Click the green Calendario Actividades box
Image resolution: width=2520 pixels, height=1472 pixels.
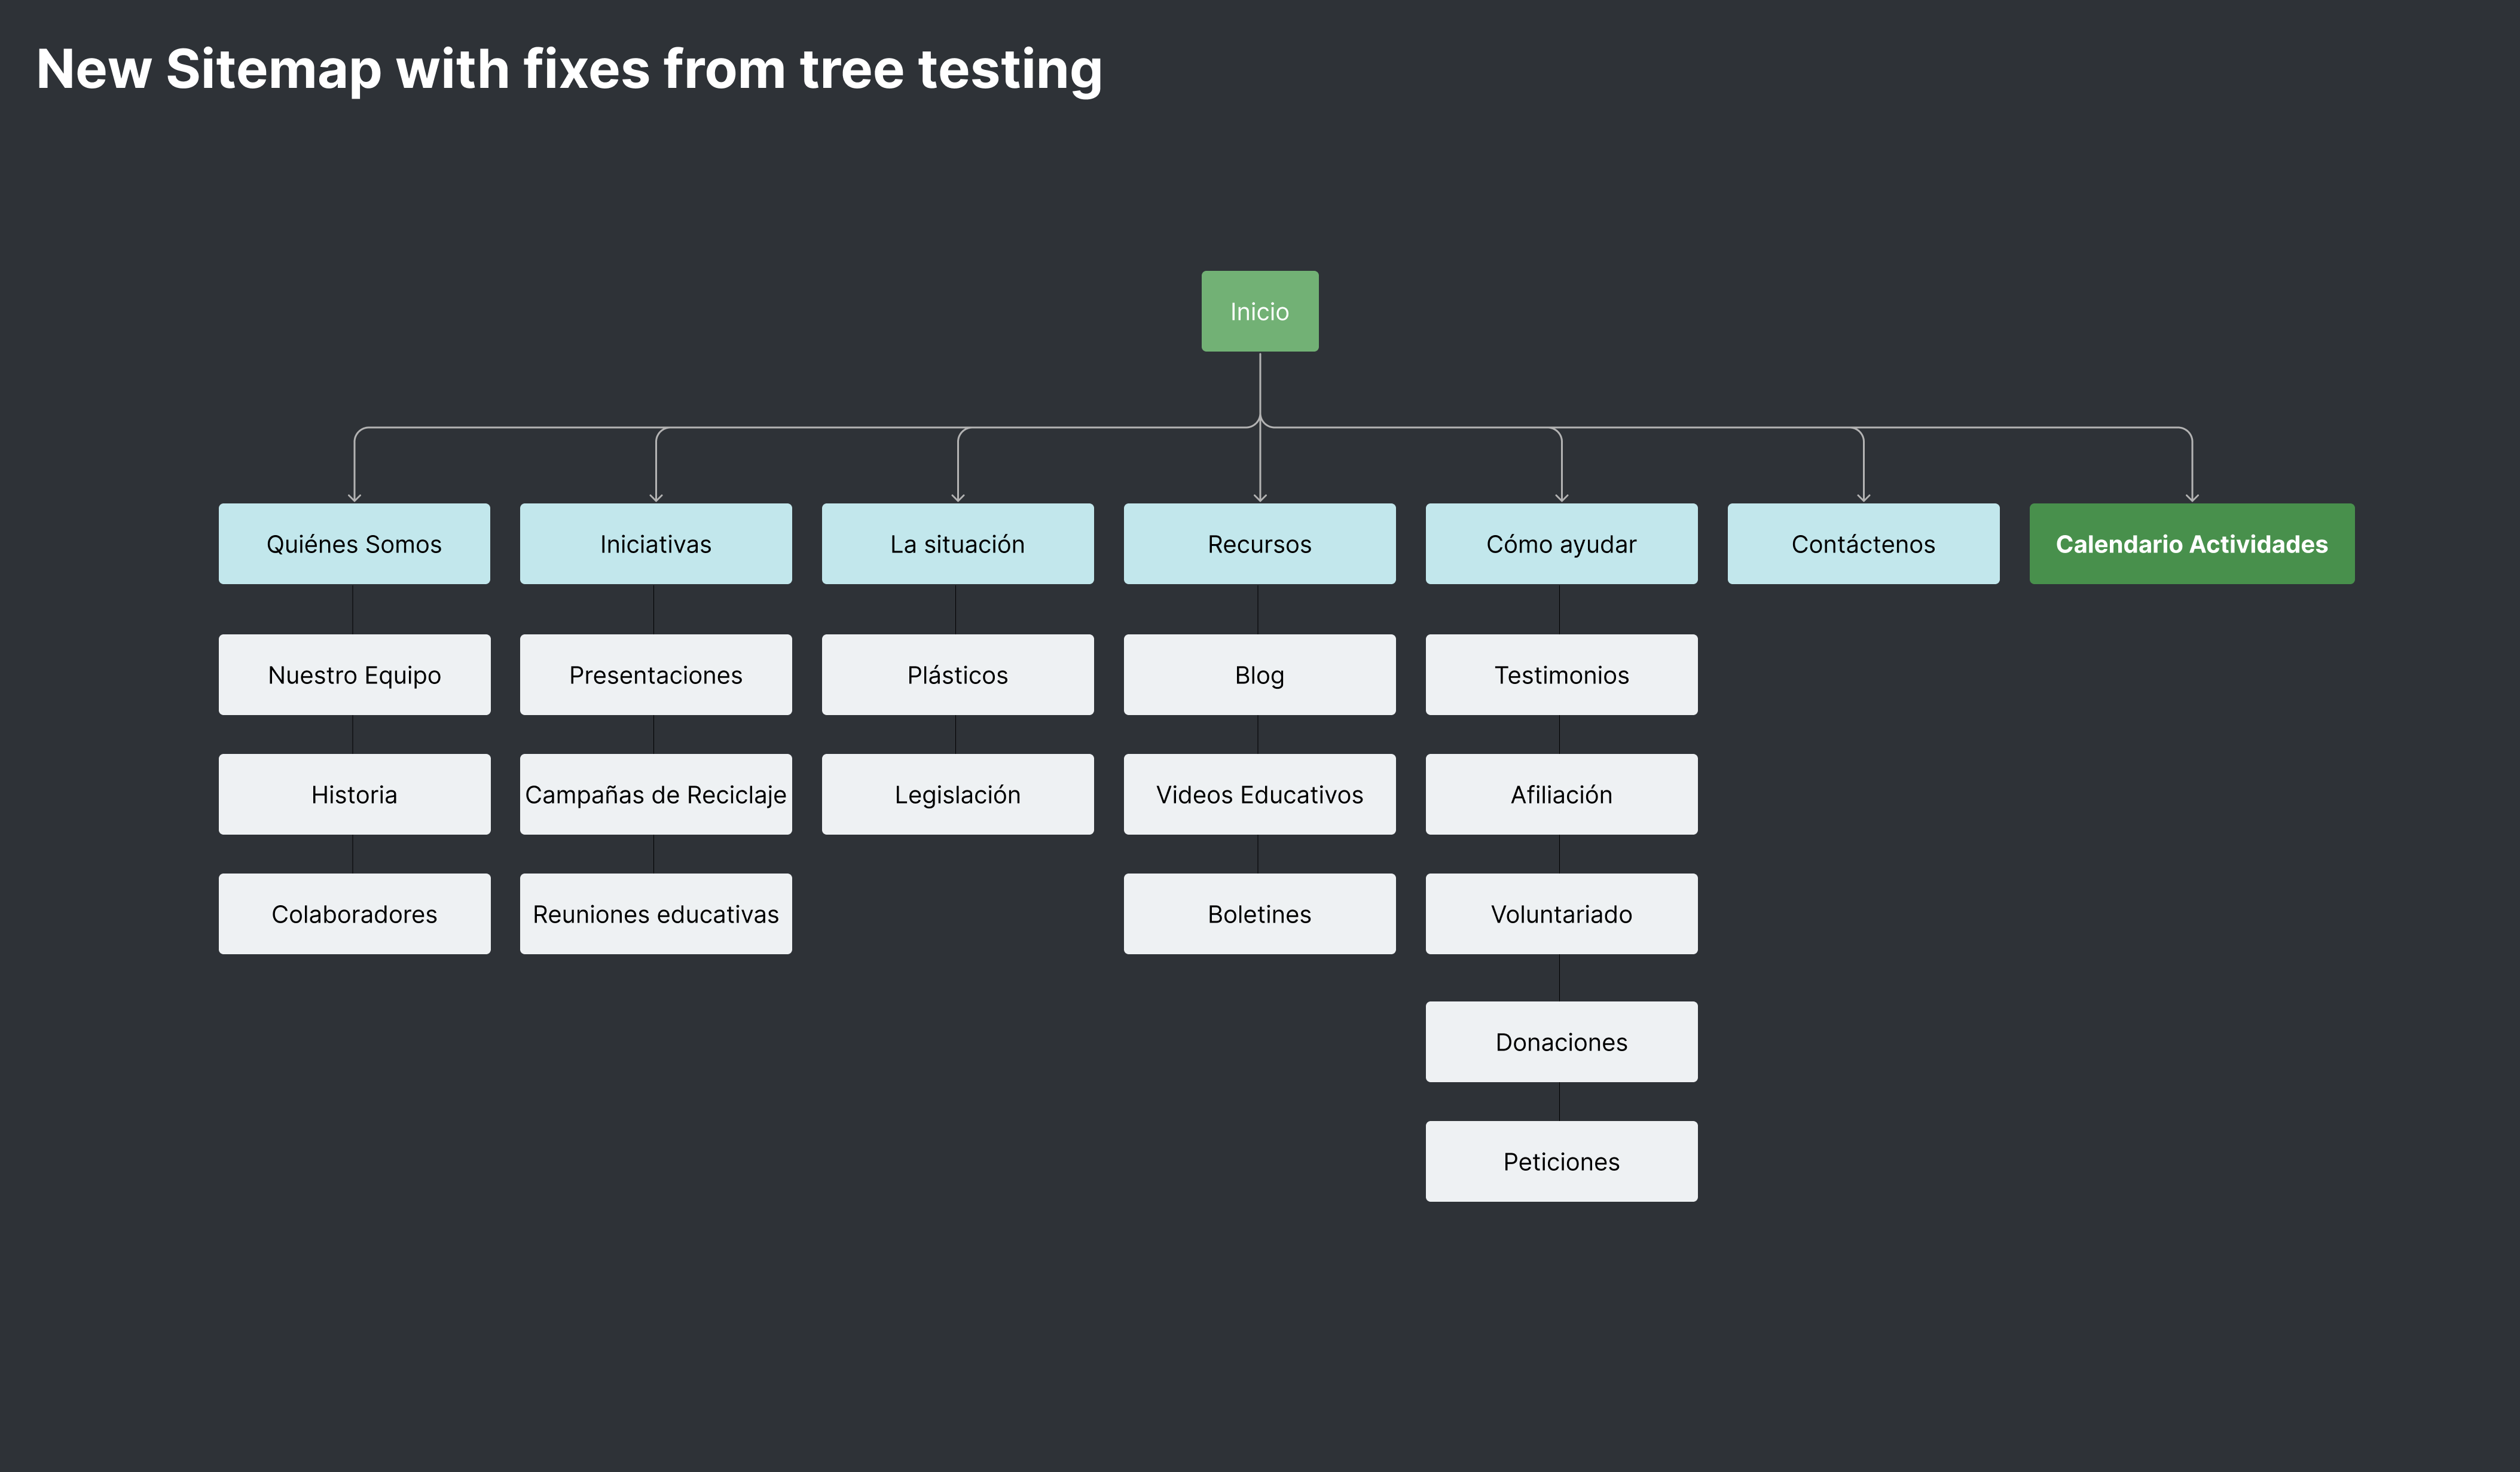click(2191, 544)
